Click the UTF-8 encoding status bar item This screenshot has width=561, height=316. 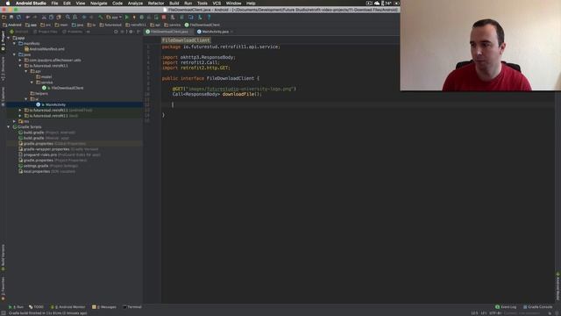(495, 313)
